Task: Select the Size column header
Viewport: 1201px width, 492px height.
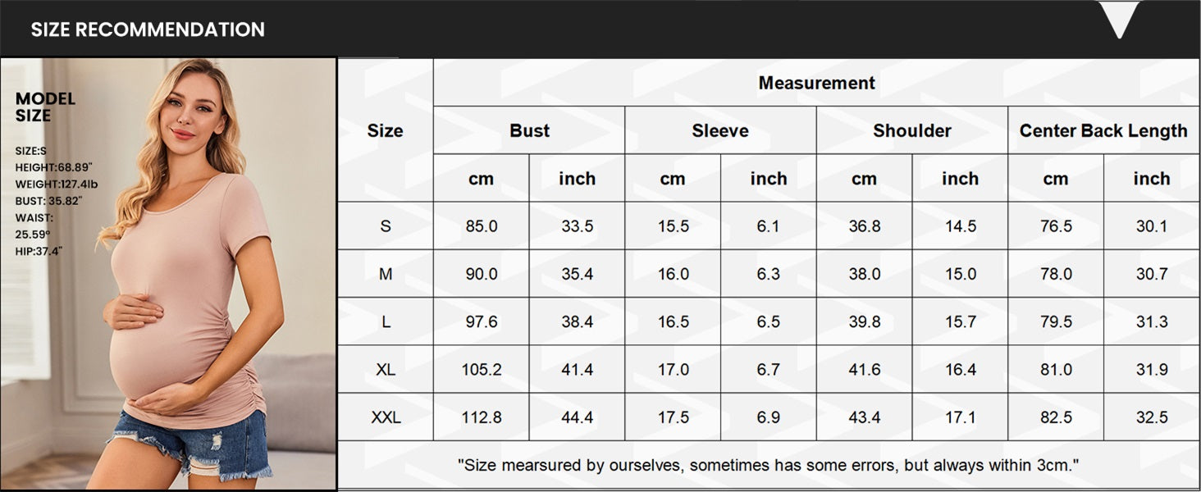Action: [385, 130]
